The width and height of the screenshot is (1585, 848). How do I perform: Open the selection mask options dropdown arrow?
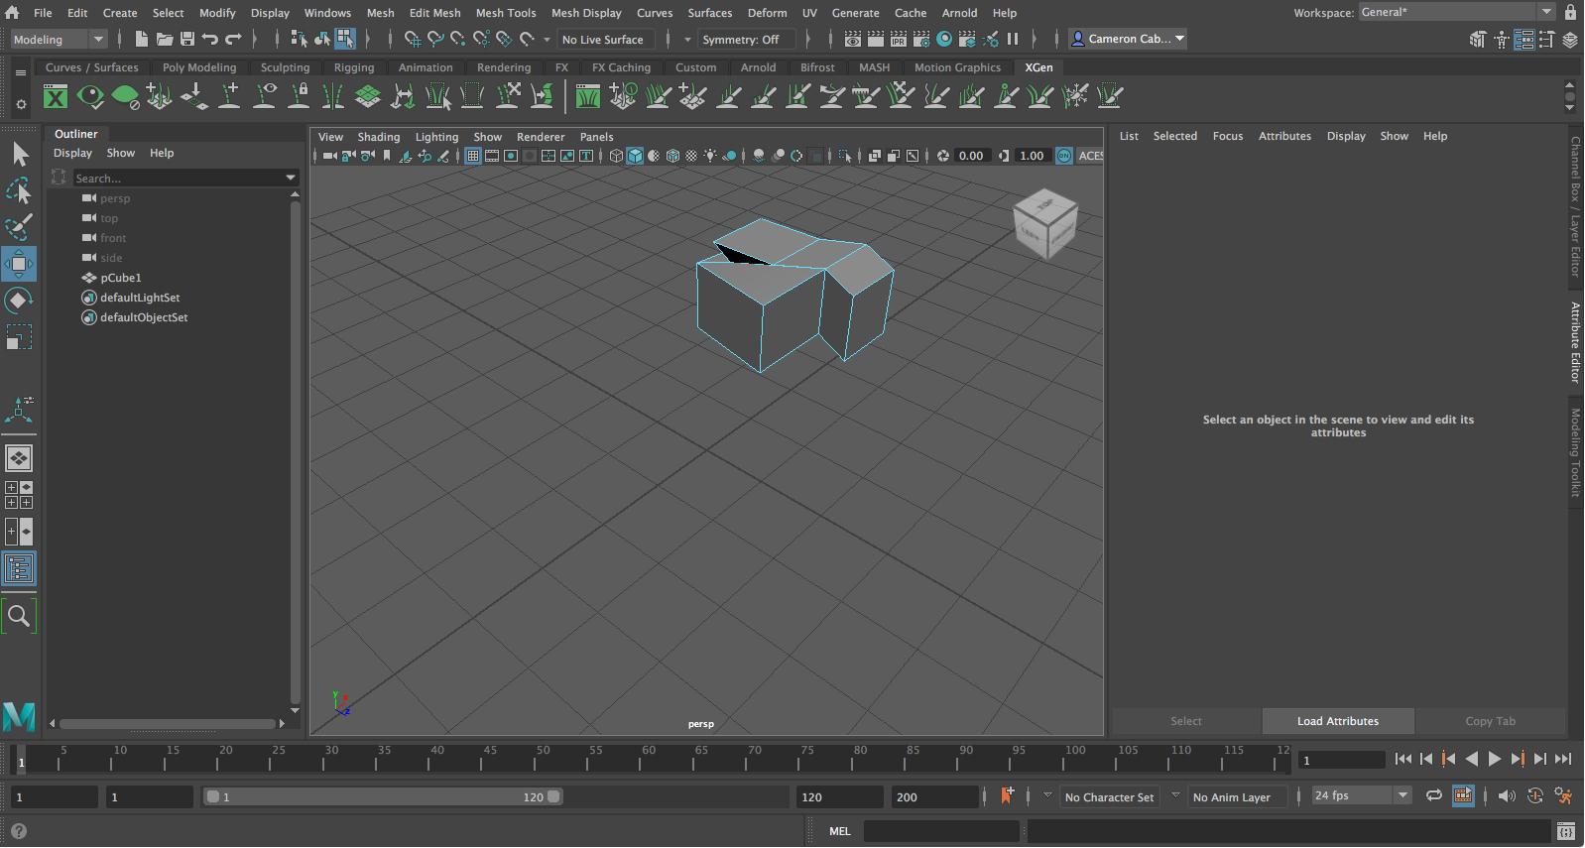pos(547,40)
